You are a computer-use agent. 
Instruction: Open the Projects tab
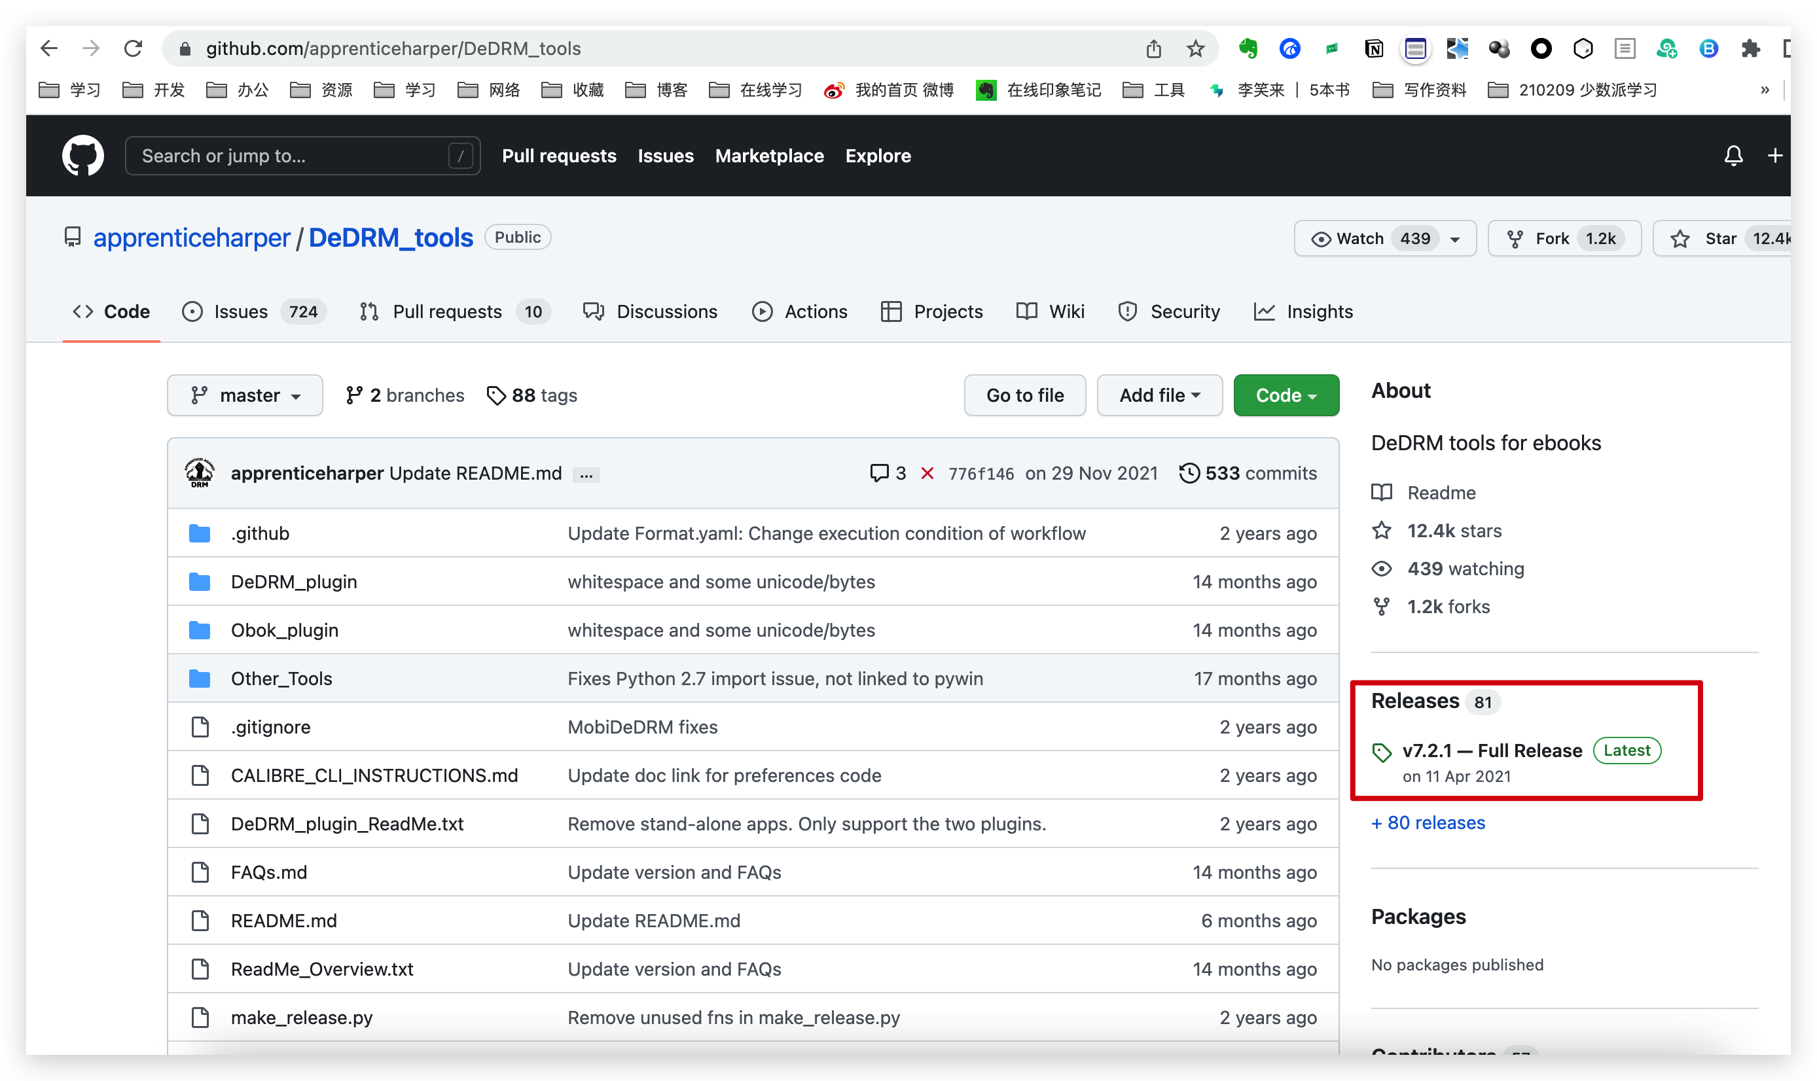(932, 311)
